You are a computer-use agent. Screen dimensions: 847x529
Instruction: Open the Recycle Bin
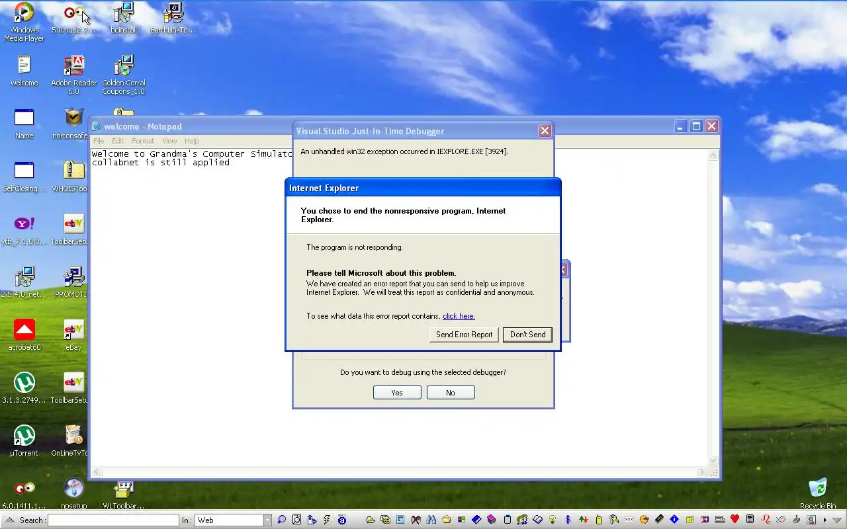(818, 493)
